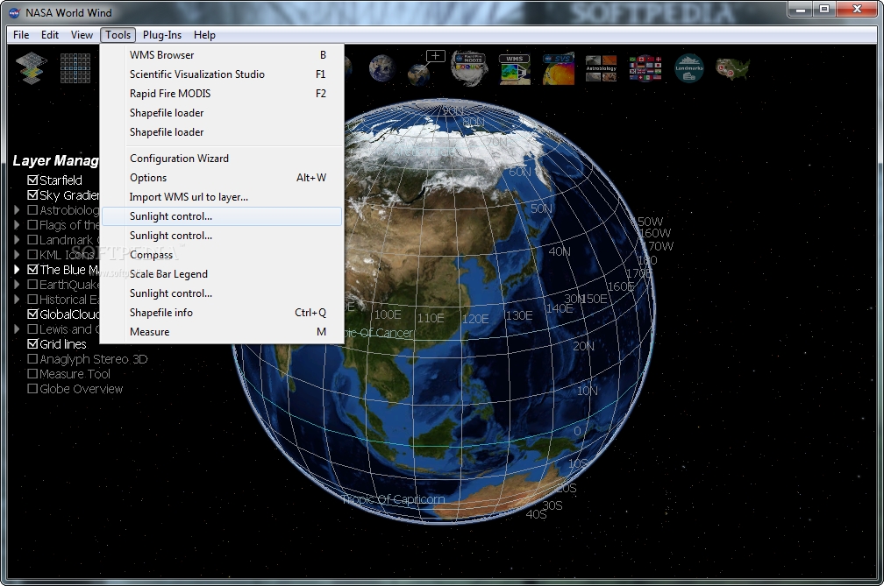Click the globe with plus sign toolbar icon
This screenshot has width=884, height=586.
coord(425,68)
